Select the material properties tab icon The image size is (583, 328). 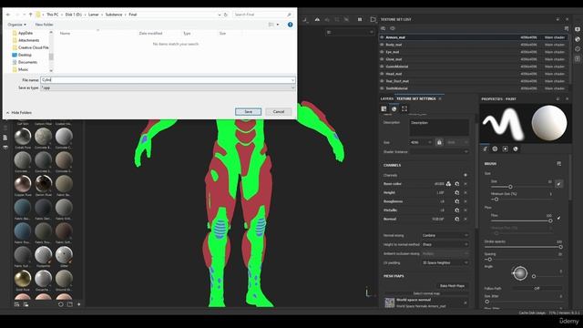[x=516, y=149]
